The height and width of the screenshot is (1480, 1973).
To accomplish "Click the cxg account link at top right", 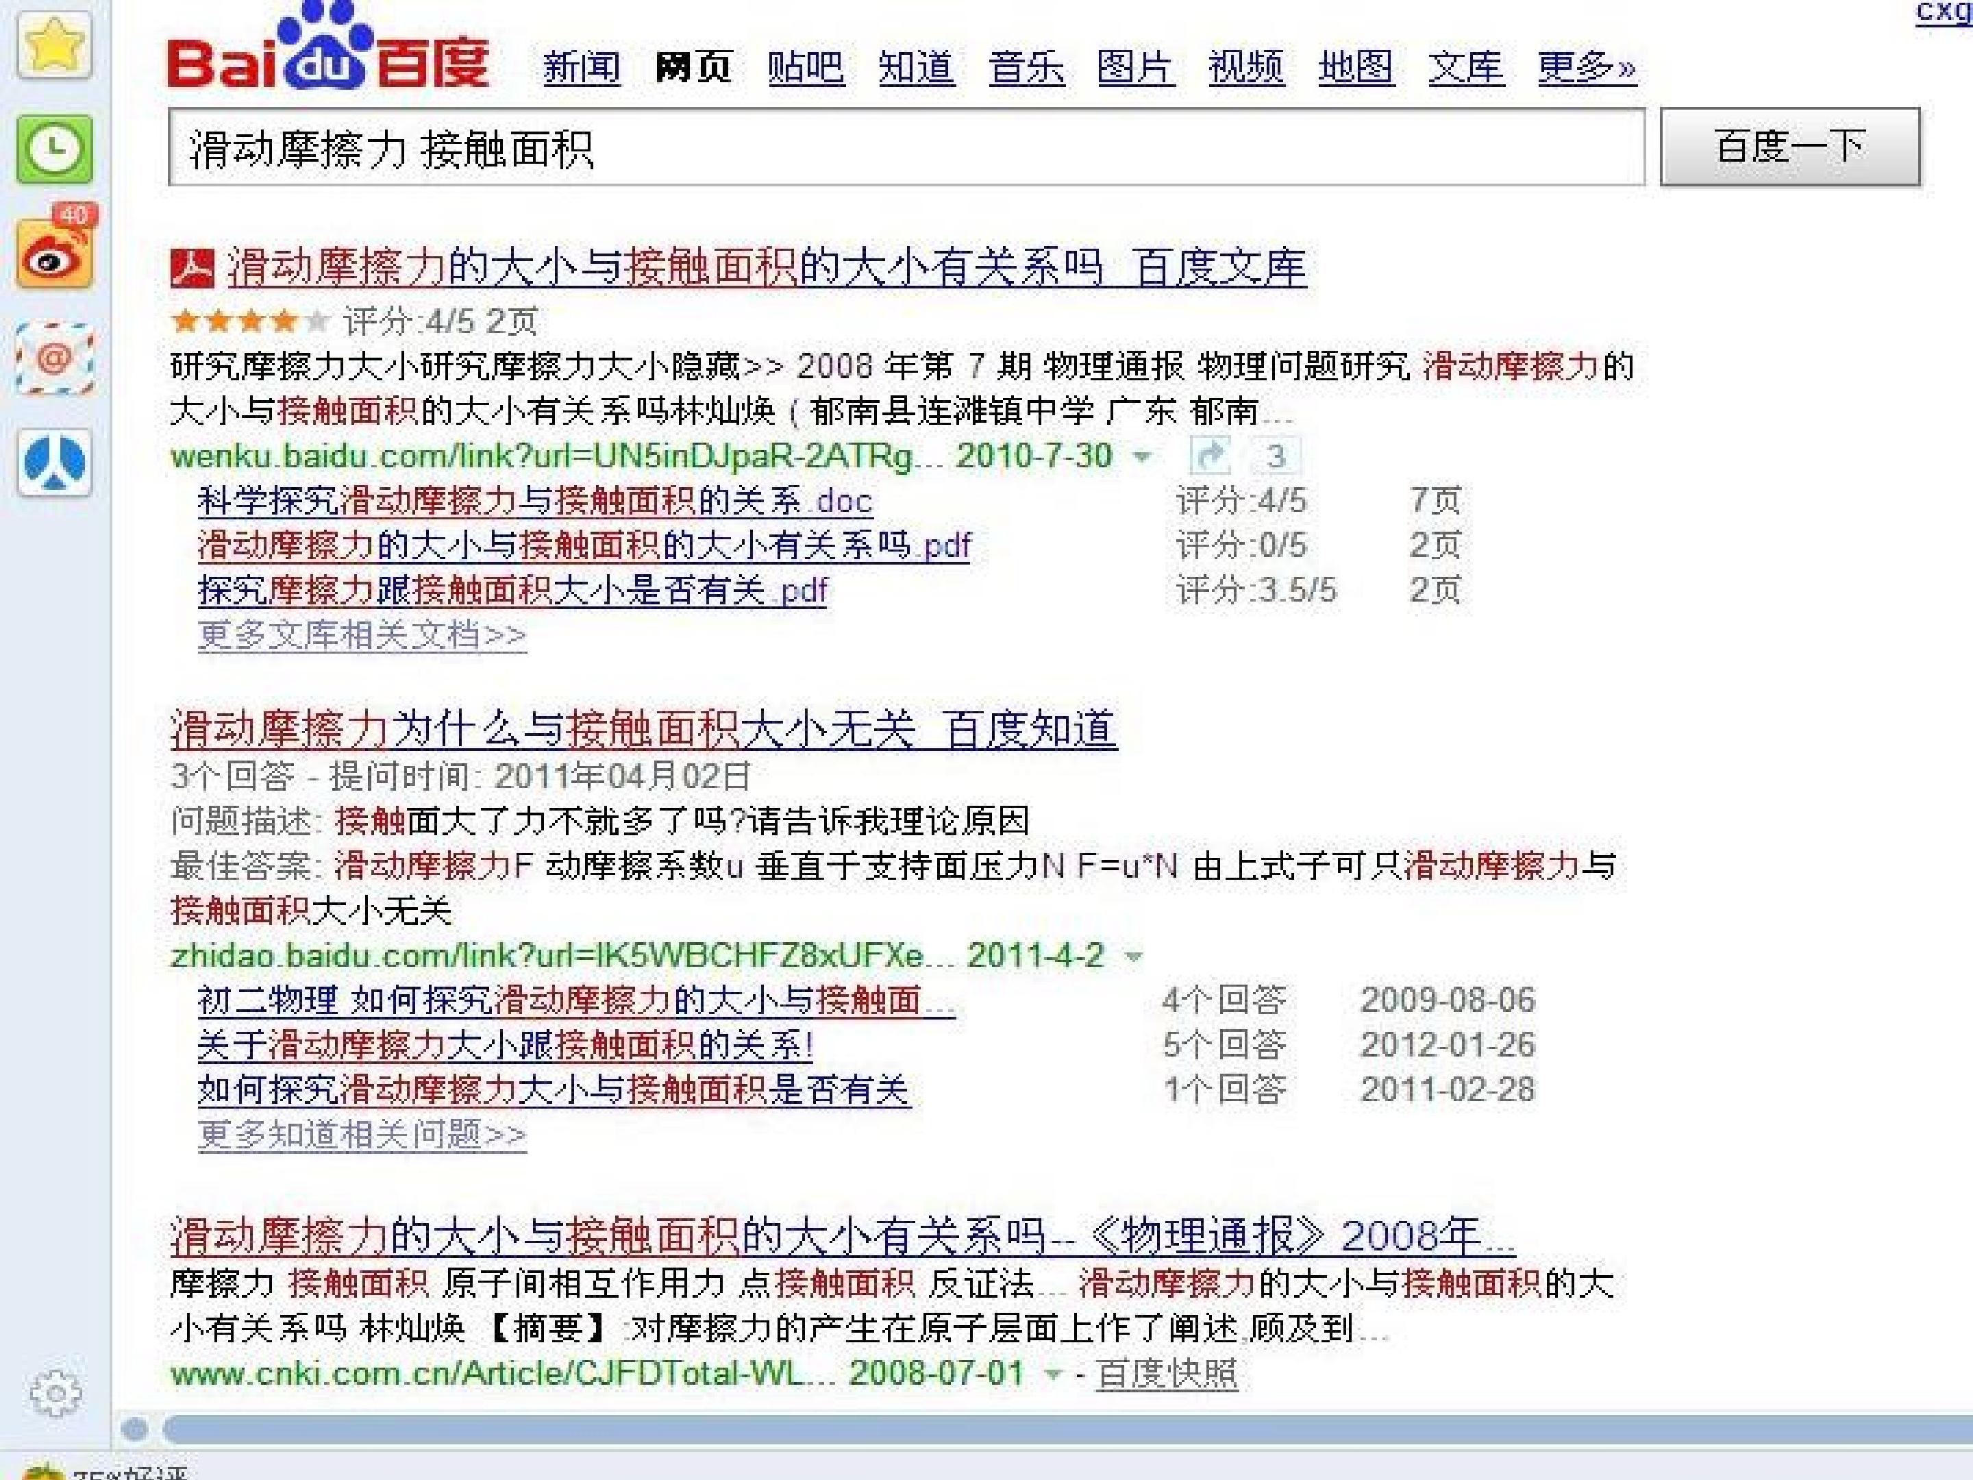I will (1944, 12).
